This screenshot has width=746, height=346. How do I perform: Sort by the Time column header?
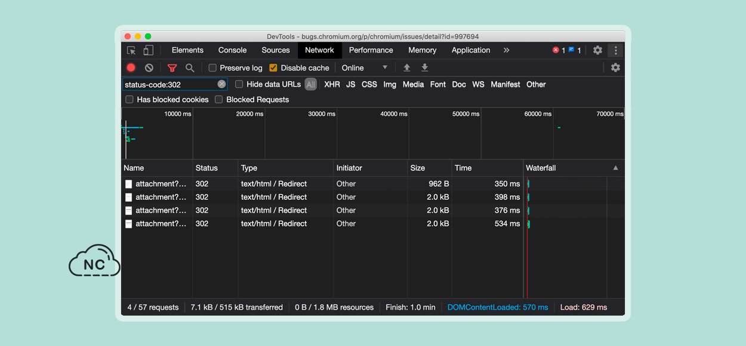[x=487, y=168]
